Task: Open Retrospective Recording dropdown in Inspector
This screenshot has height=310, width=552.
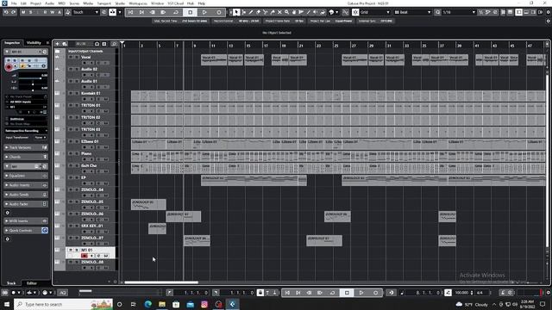Action: pyautogui.click(x=26, y=130)
